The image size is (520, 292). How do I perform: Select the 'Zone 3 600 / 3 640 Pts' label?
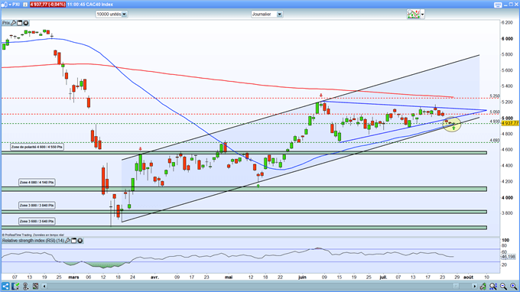[37, 221]
